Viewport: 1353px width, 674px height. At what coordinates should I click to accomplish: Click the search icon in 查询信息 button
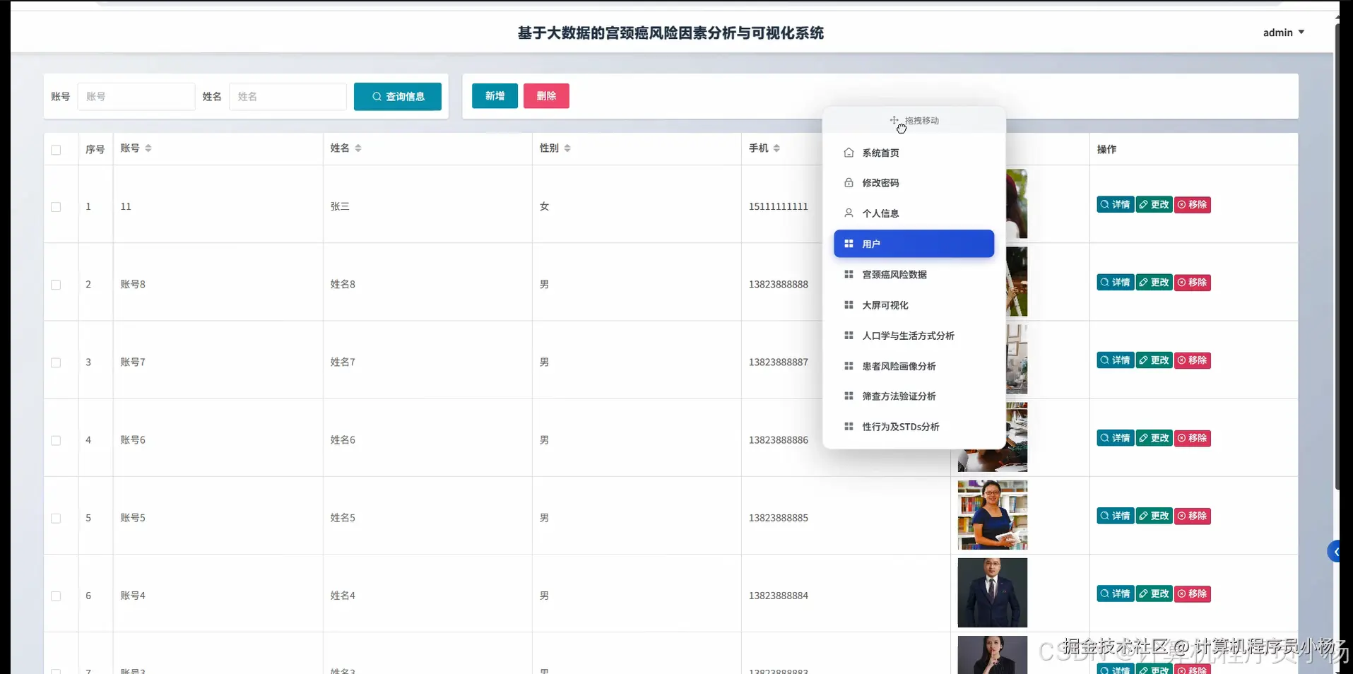[377, 97]
